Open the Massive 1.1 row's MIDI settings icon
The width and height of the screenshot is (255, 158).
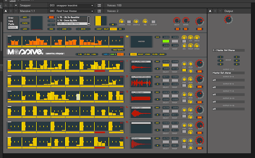pyautogui.click(x=99, y=11)
